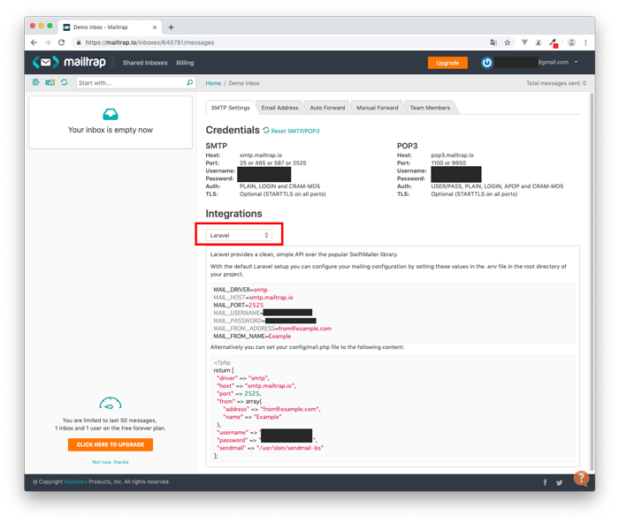Click the first inbox toolbar icon

tap(36, 82)
